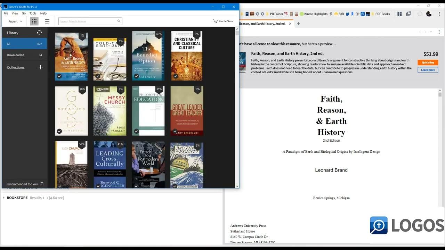Click the blue ribbon bookmark icon
Image resolution: width=445 pixels, height=250 pixels.
tap(352, 14)
